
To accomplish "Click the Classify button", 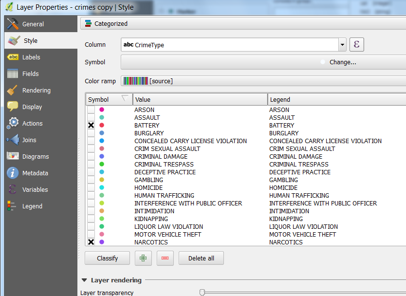I will coord(107,258).
